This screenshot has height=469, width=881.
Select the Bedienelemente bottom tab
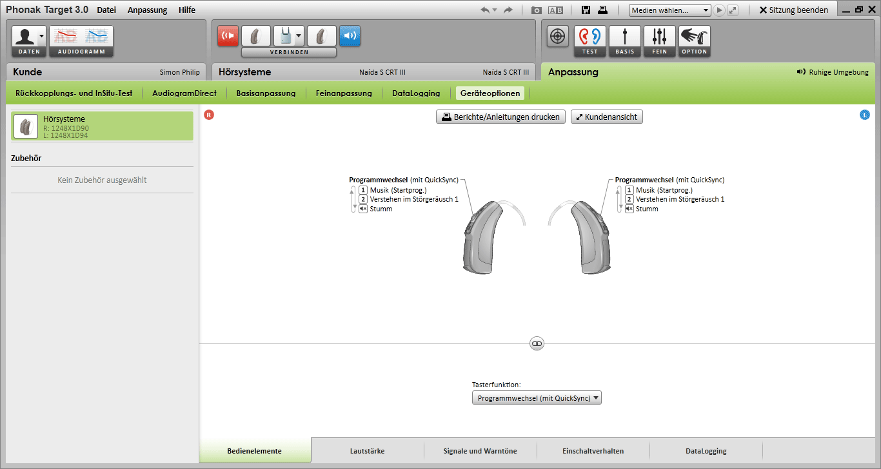coord(255,451)
